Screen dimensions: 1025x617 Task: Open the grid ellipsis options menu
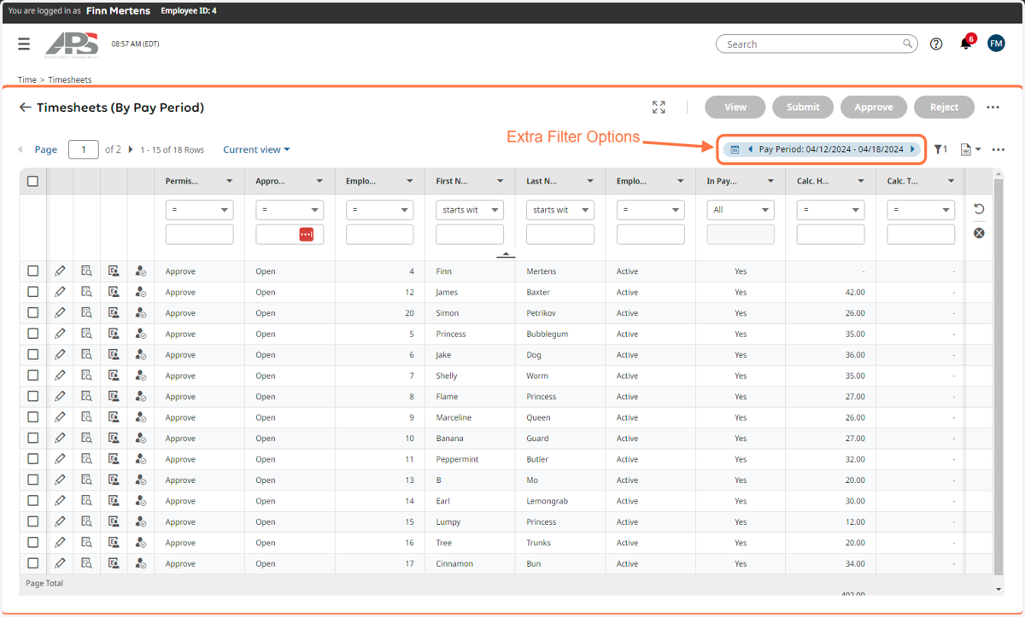999,149
